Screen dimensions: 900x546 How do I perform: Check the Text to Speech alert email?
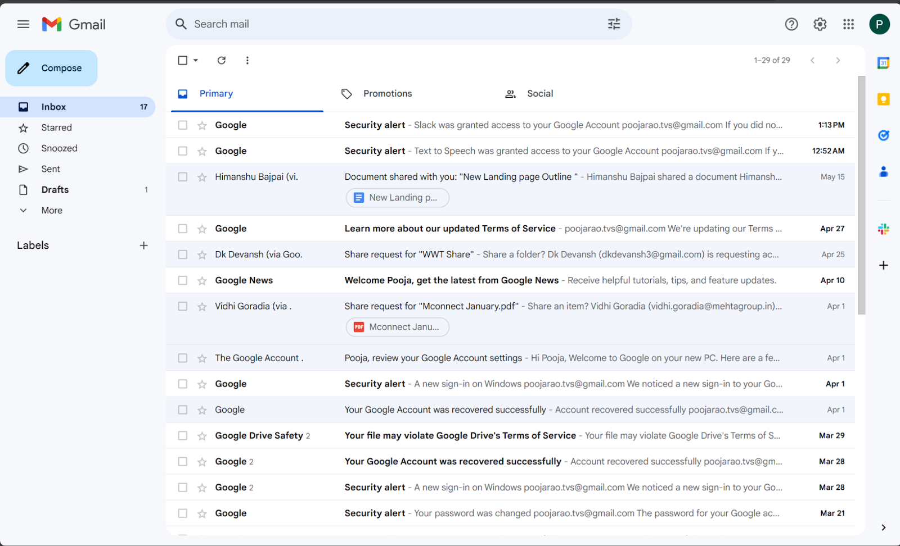point(183,151)
